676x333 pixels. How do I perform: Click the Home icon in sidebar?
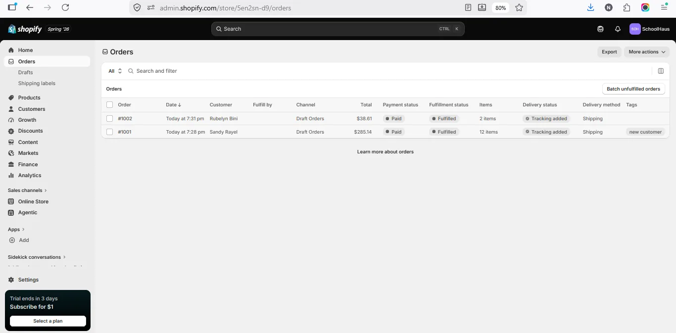[x=11, y=50]
